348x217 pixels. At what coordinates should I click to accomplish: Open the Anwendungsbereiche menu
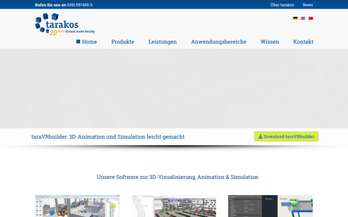pos(219,42)
